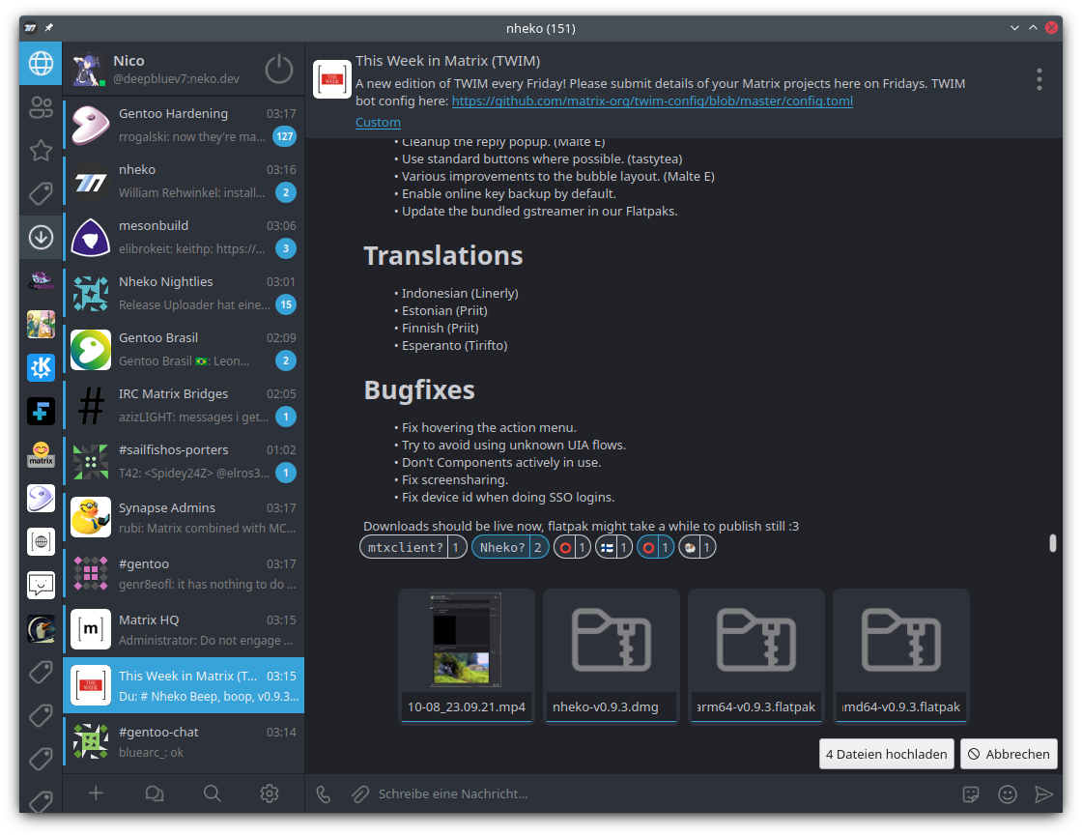This screenshot has width=1082, height=836.
Task: Open room options three-dot menu
Action: coord(1039,79)
